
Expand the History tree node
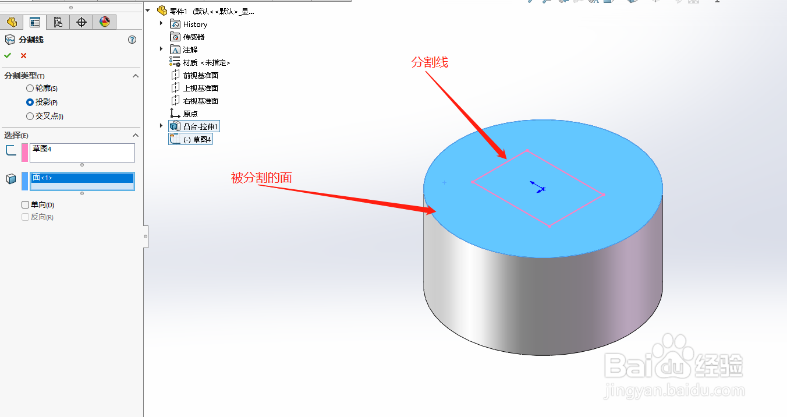(161, 24)
